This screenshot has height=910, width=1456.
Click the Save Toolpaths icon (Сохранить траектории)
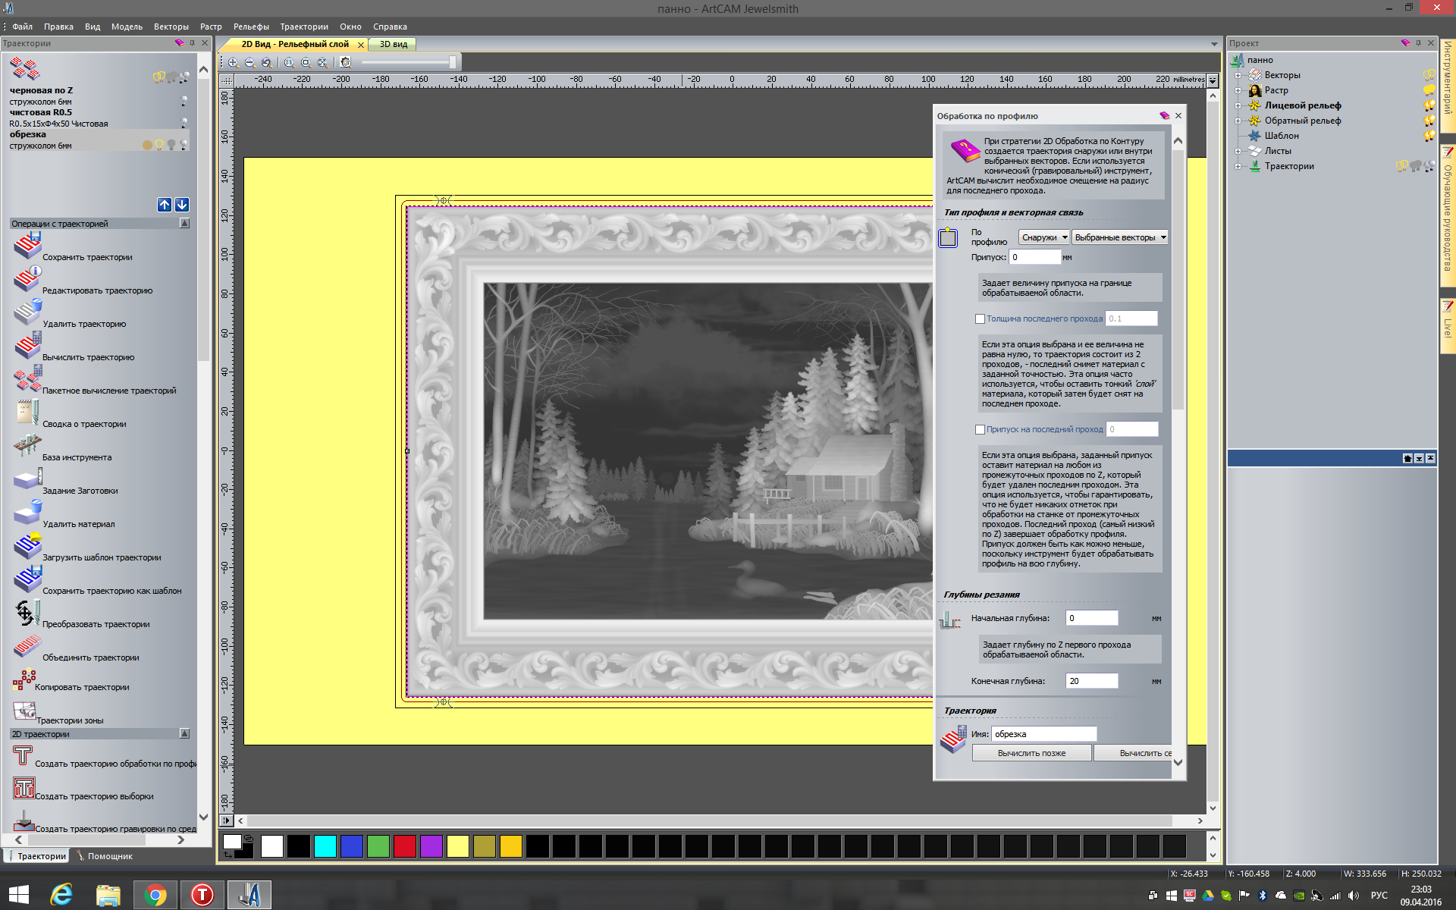[27, 246]
